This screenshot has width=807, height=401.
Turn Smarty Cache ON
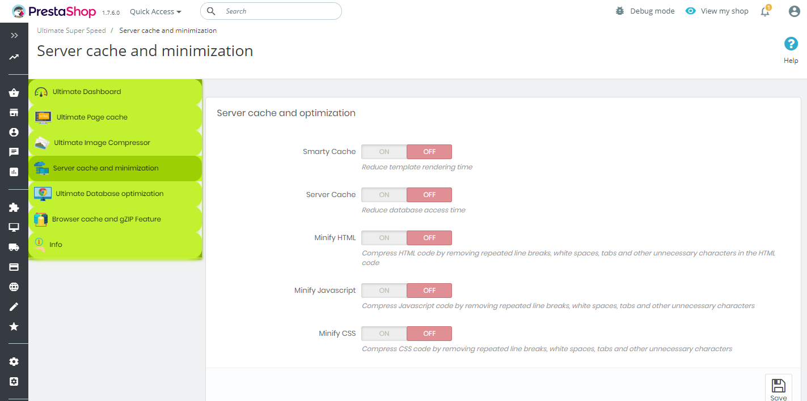[x=384, y=152]
